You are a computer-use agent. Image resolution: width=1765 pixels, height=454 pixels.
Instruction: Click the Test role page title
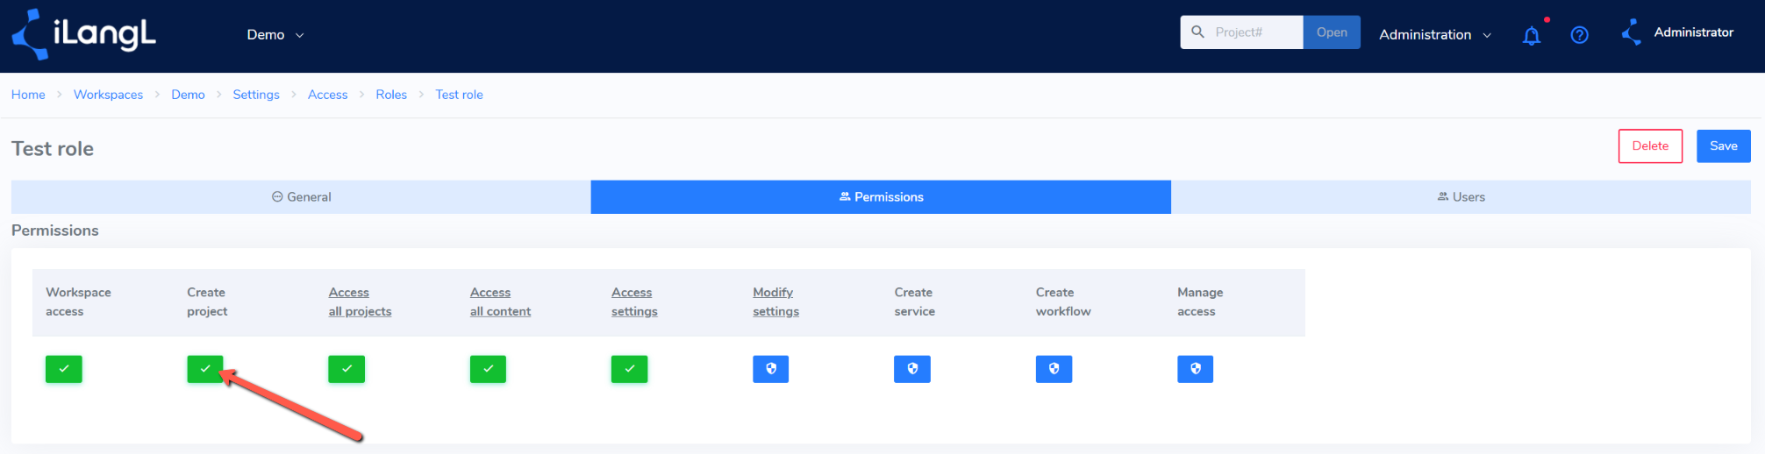(x=53, y=149)
